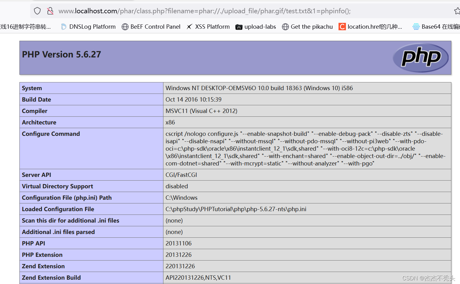The width and height of the screenshot is (460, 284).
Task: Open the XSS Platform bookmark
Action: 208,27
